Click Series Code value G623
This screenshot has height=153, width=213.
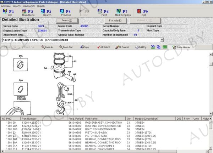tap(41, 26)
